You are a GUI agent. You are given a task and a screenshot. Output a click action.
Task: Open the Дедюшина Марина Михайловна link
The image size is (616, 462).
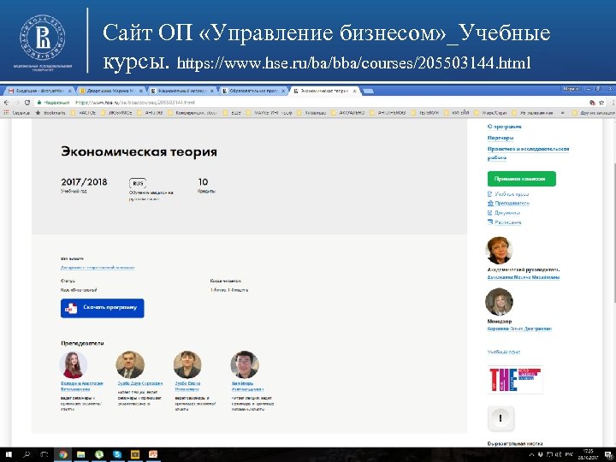(524, 277)
